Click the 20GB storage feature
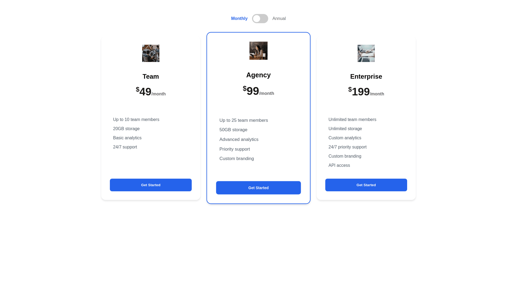The image size is (517, 291). [x=126, y=129]
